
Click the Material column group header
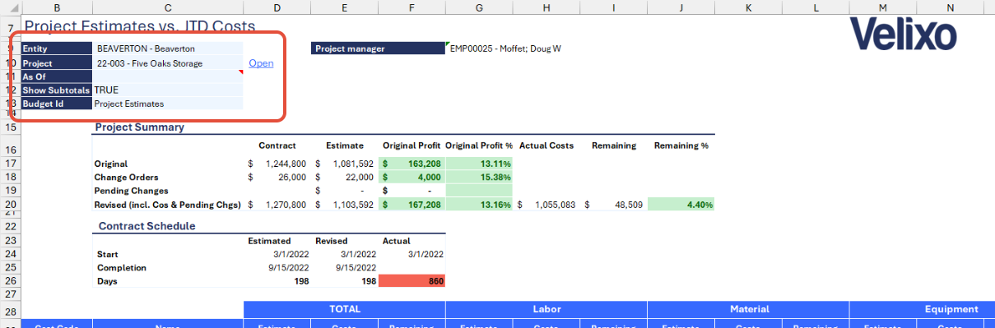point(748,309)
